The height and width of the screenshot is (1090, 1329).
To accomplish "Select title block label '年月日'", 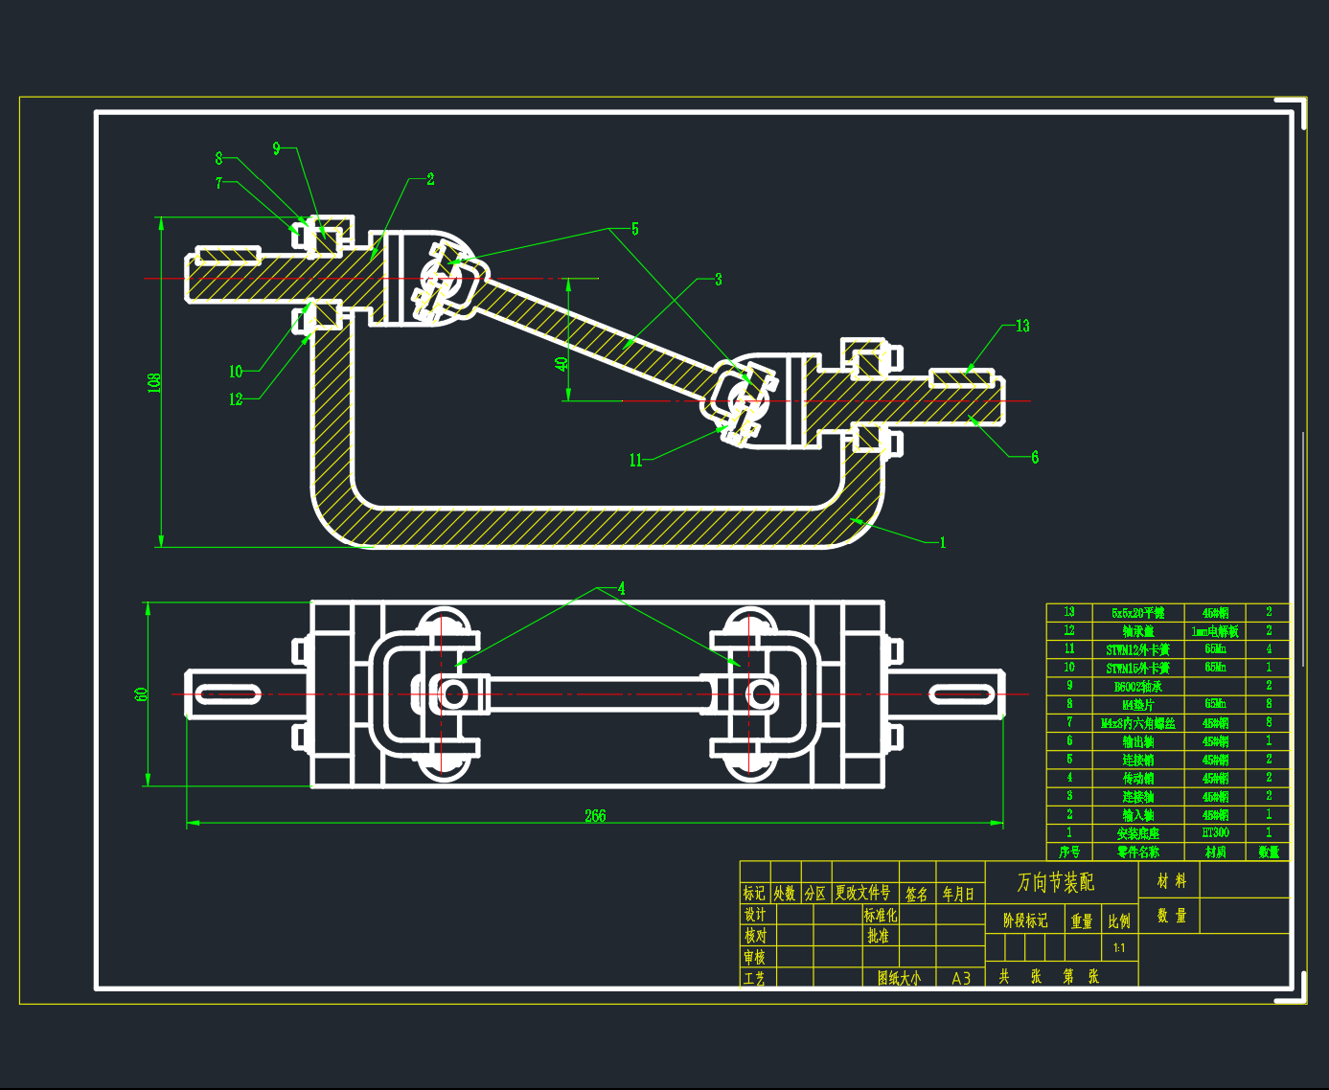I will pos(958,894).
